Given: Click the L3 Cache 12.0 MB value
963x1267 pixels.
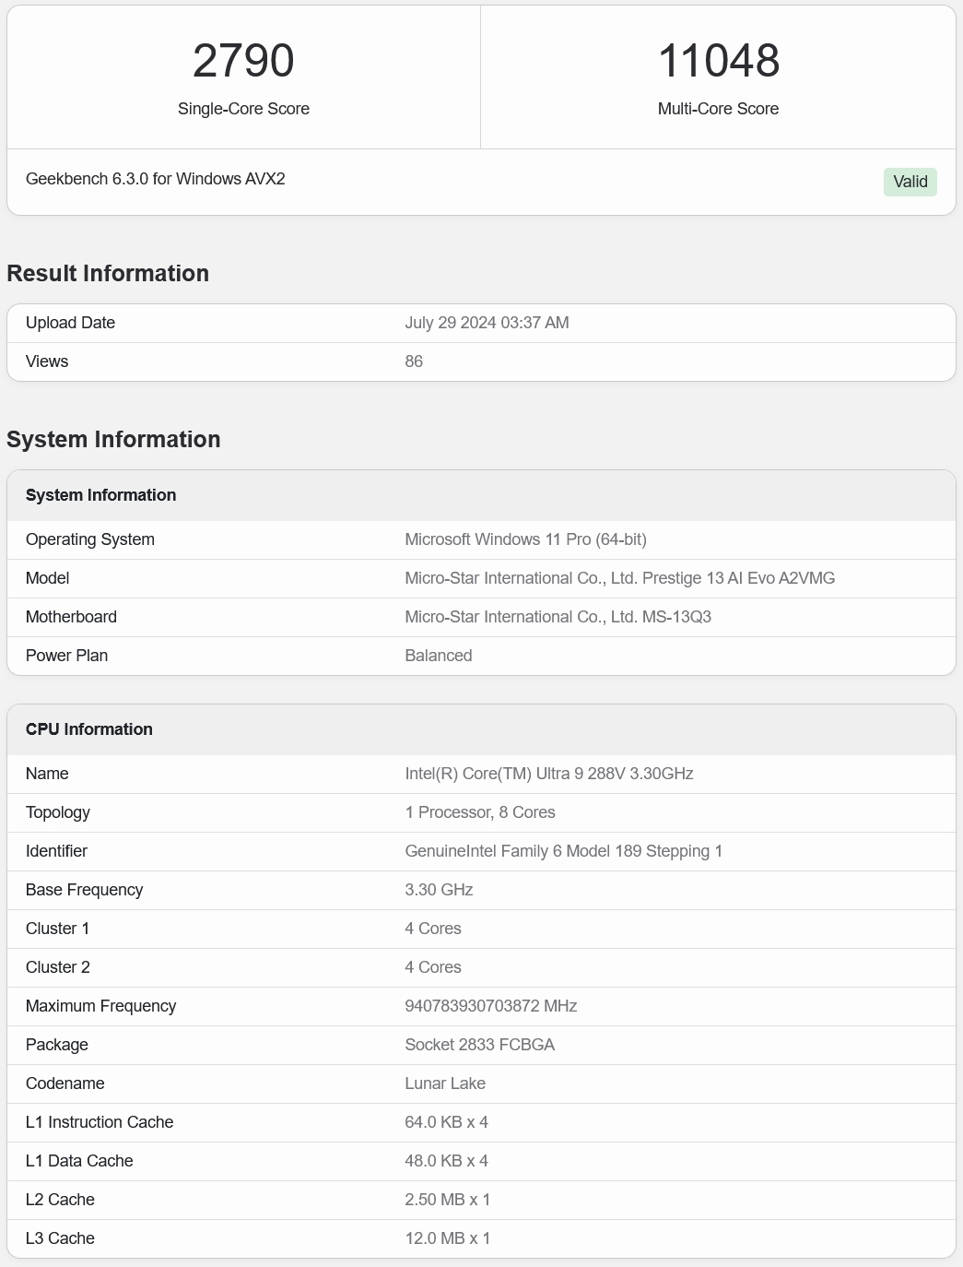Looking at the screenshot, I should (x=447, y=1238).
